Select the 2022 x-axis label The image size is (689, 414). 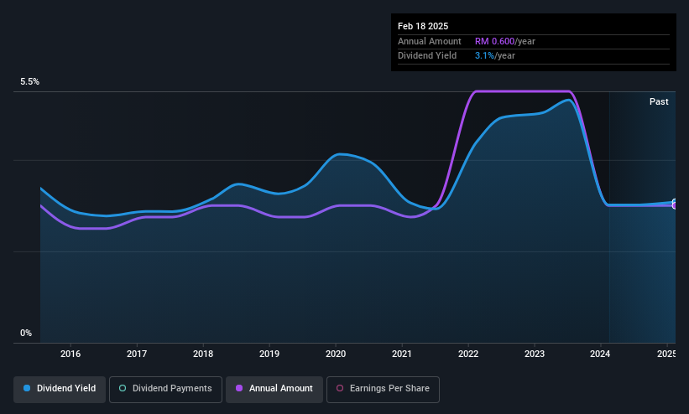click(468, 354)
